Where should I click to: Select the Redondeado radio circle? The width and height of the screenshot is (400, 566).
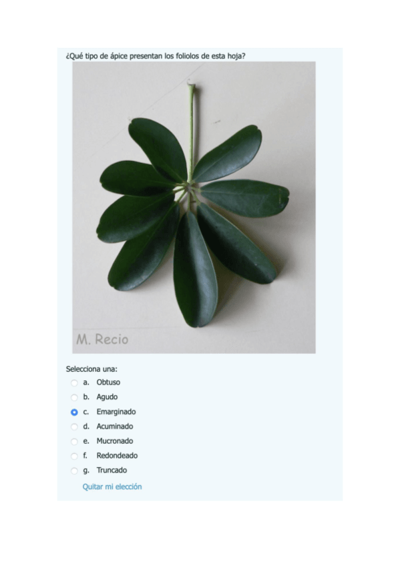(x=74, y=457)
